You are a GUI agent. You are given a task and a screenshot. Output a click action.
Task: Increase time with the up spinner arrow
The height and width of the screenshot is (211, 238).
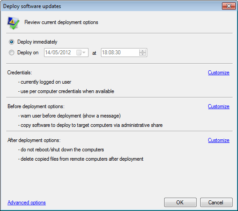click(142, 51)
